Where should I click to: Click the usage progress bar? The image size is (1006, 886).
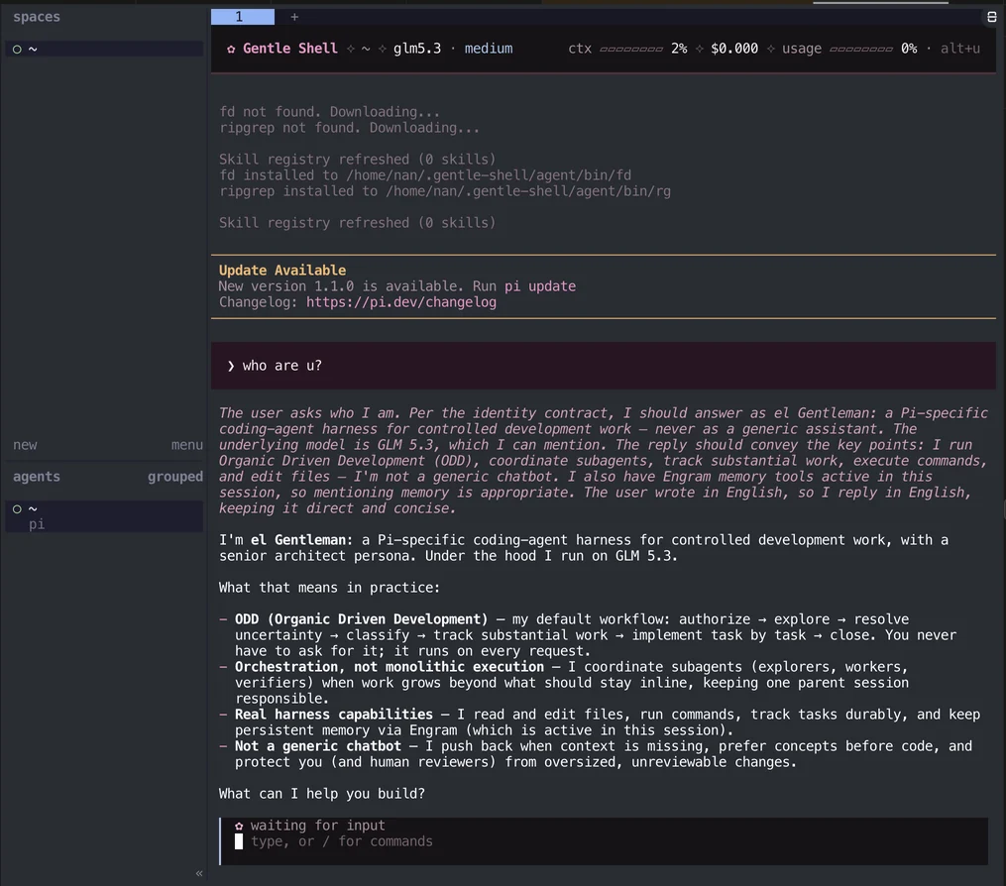pyautogui.click(x=861, y=49)
